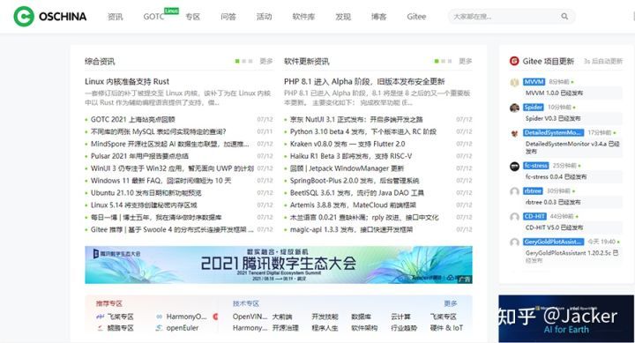This screenshot has height=343, width=635.
Task: Open the 专区 navigation item
Action: [x=193, y=17]
